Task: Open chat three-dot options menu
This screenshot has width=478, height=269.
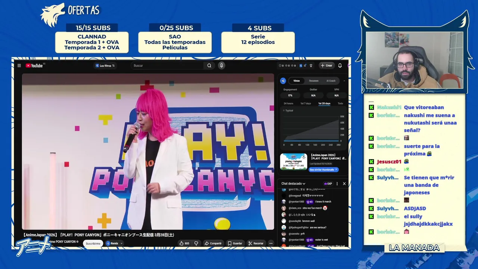Action: pos(337,184)
